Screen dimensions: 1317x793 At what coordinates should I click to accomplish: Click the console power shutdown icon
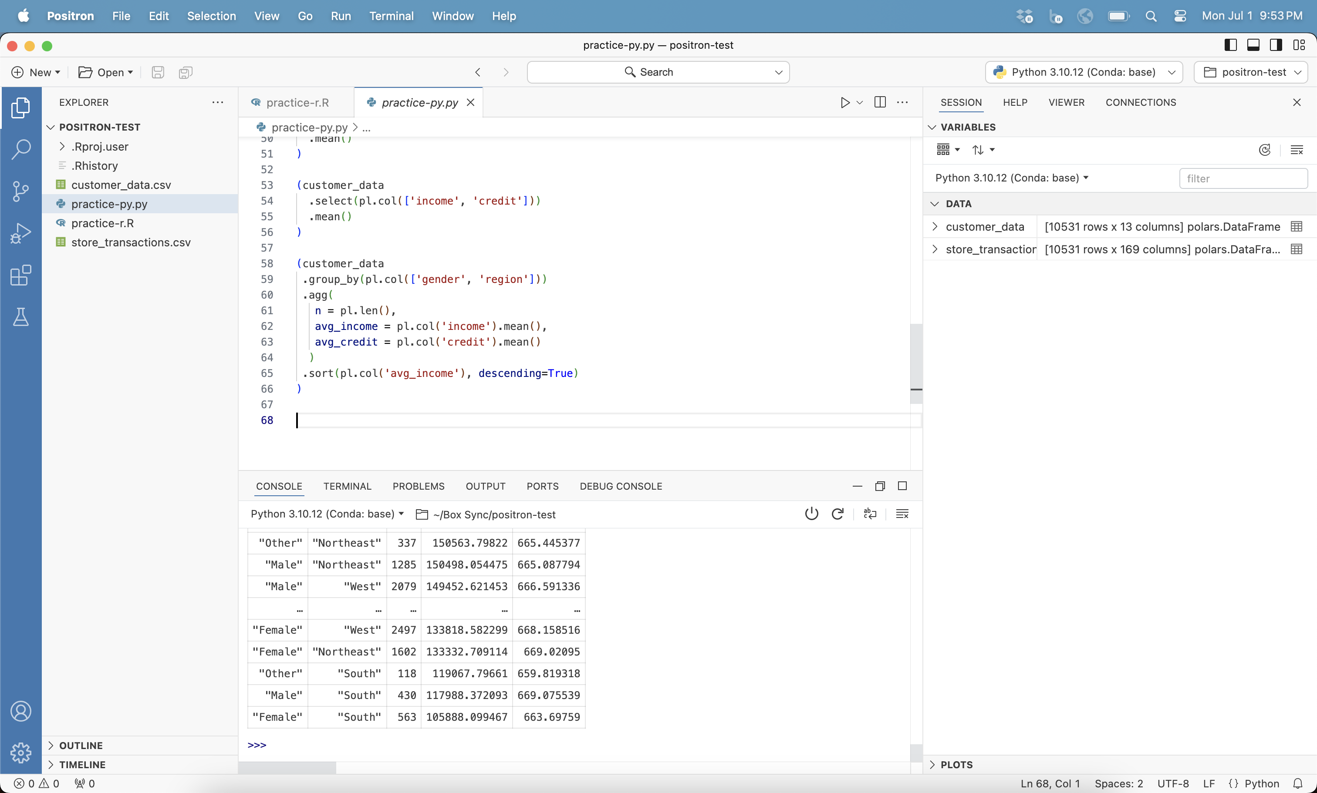tap(811, 514)
